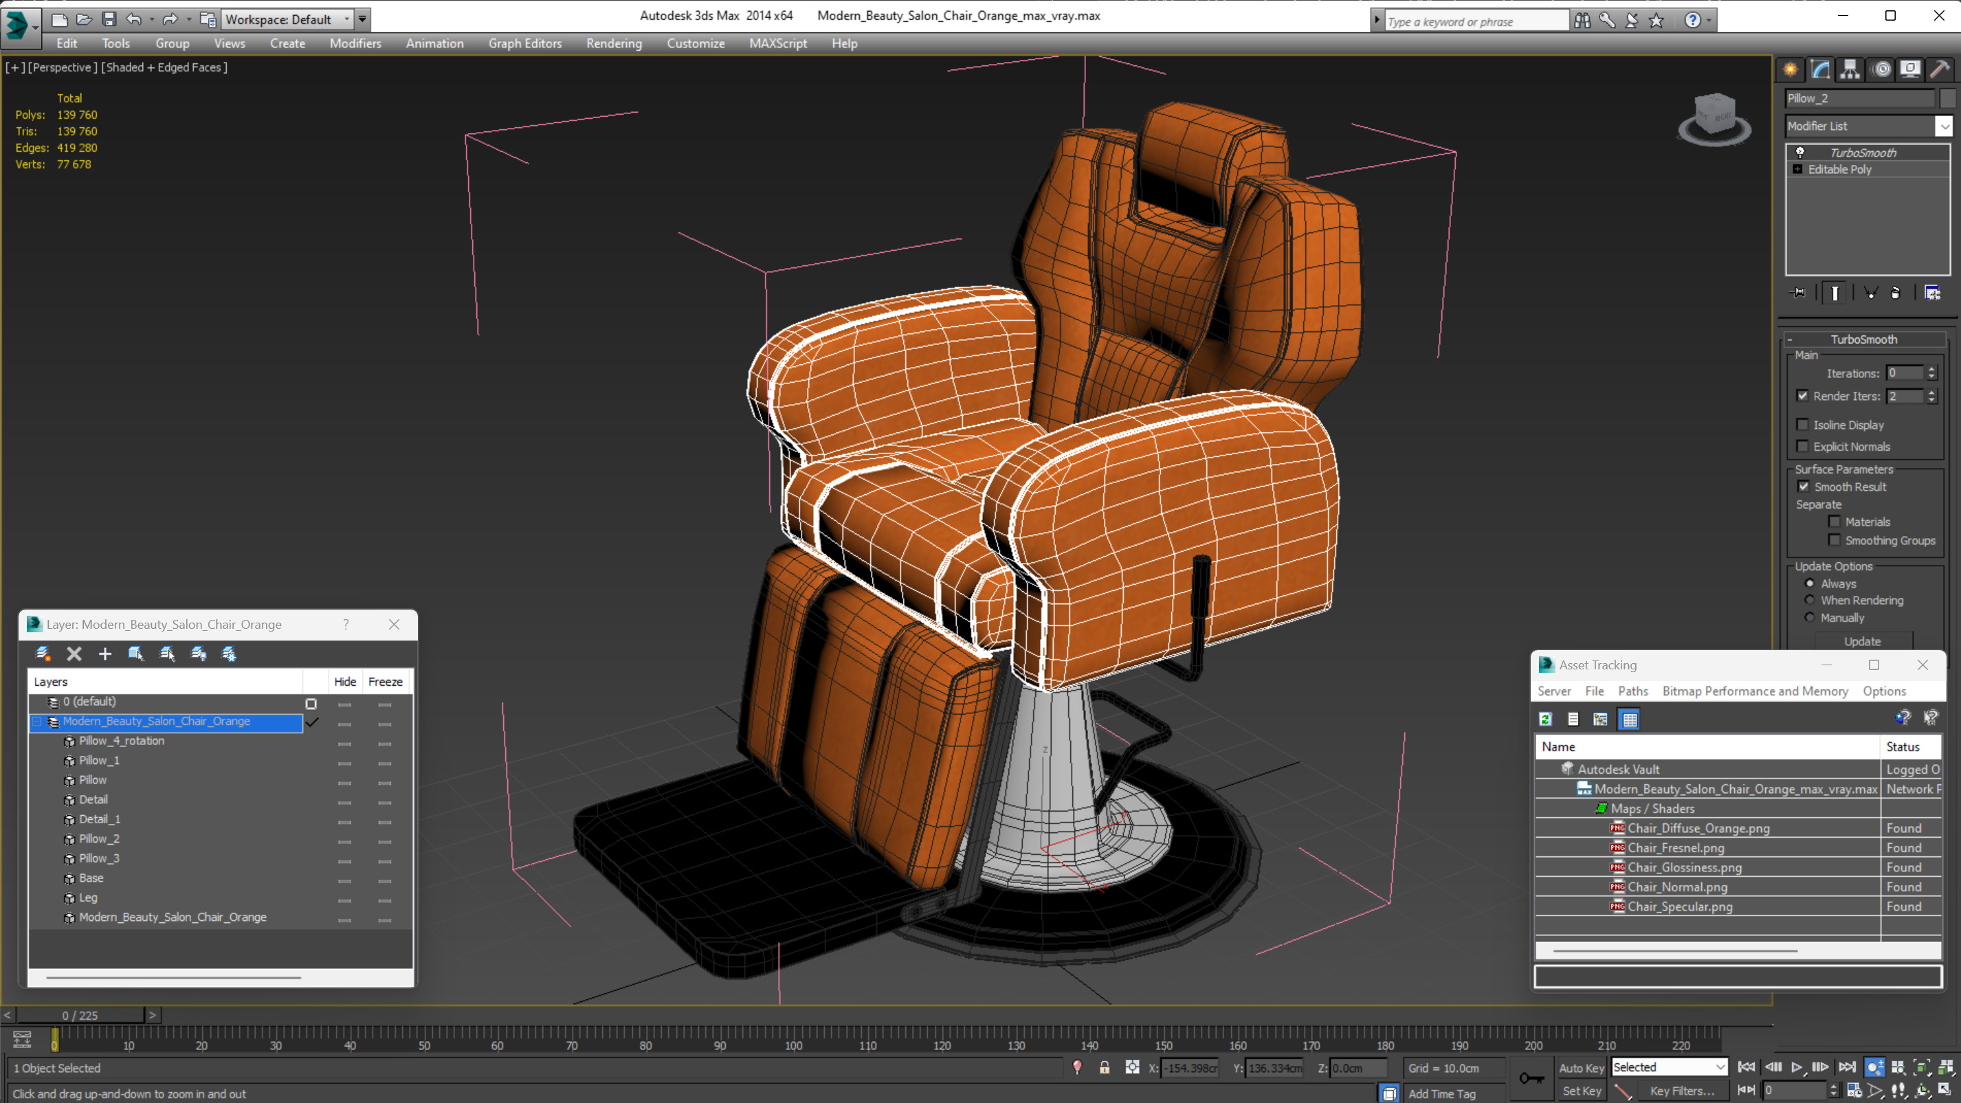
Task: Open the Paths menu in Asset Tracking
Action: click(1632, 691)
